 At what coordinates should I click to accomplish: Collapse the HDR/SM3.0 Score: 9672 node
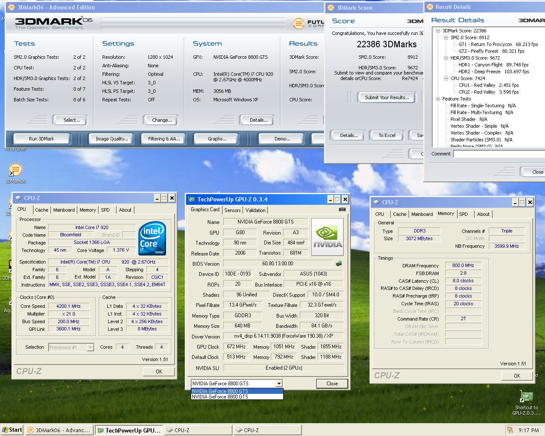[446, 58]
